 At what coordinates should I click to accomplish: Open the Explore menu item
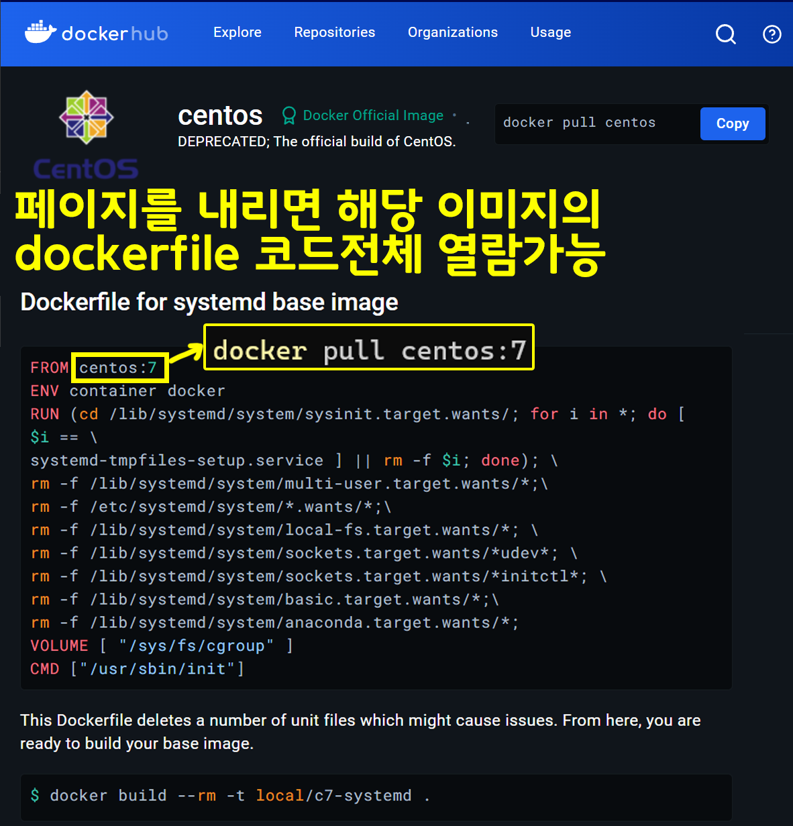[x=237, y=32]
